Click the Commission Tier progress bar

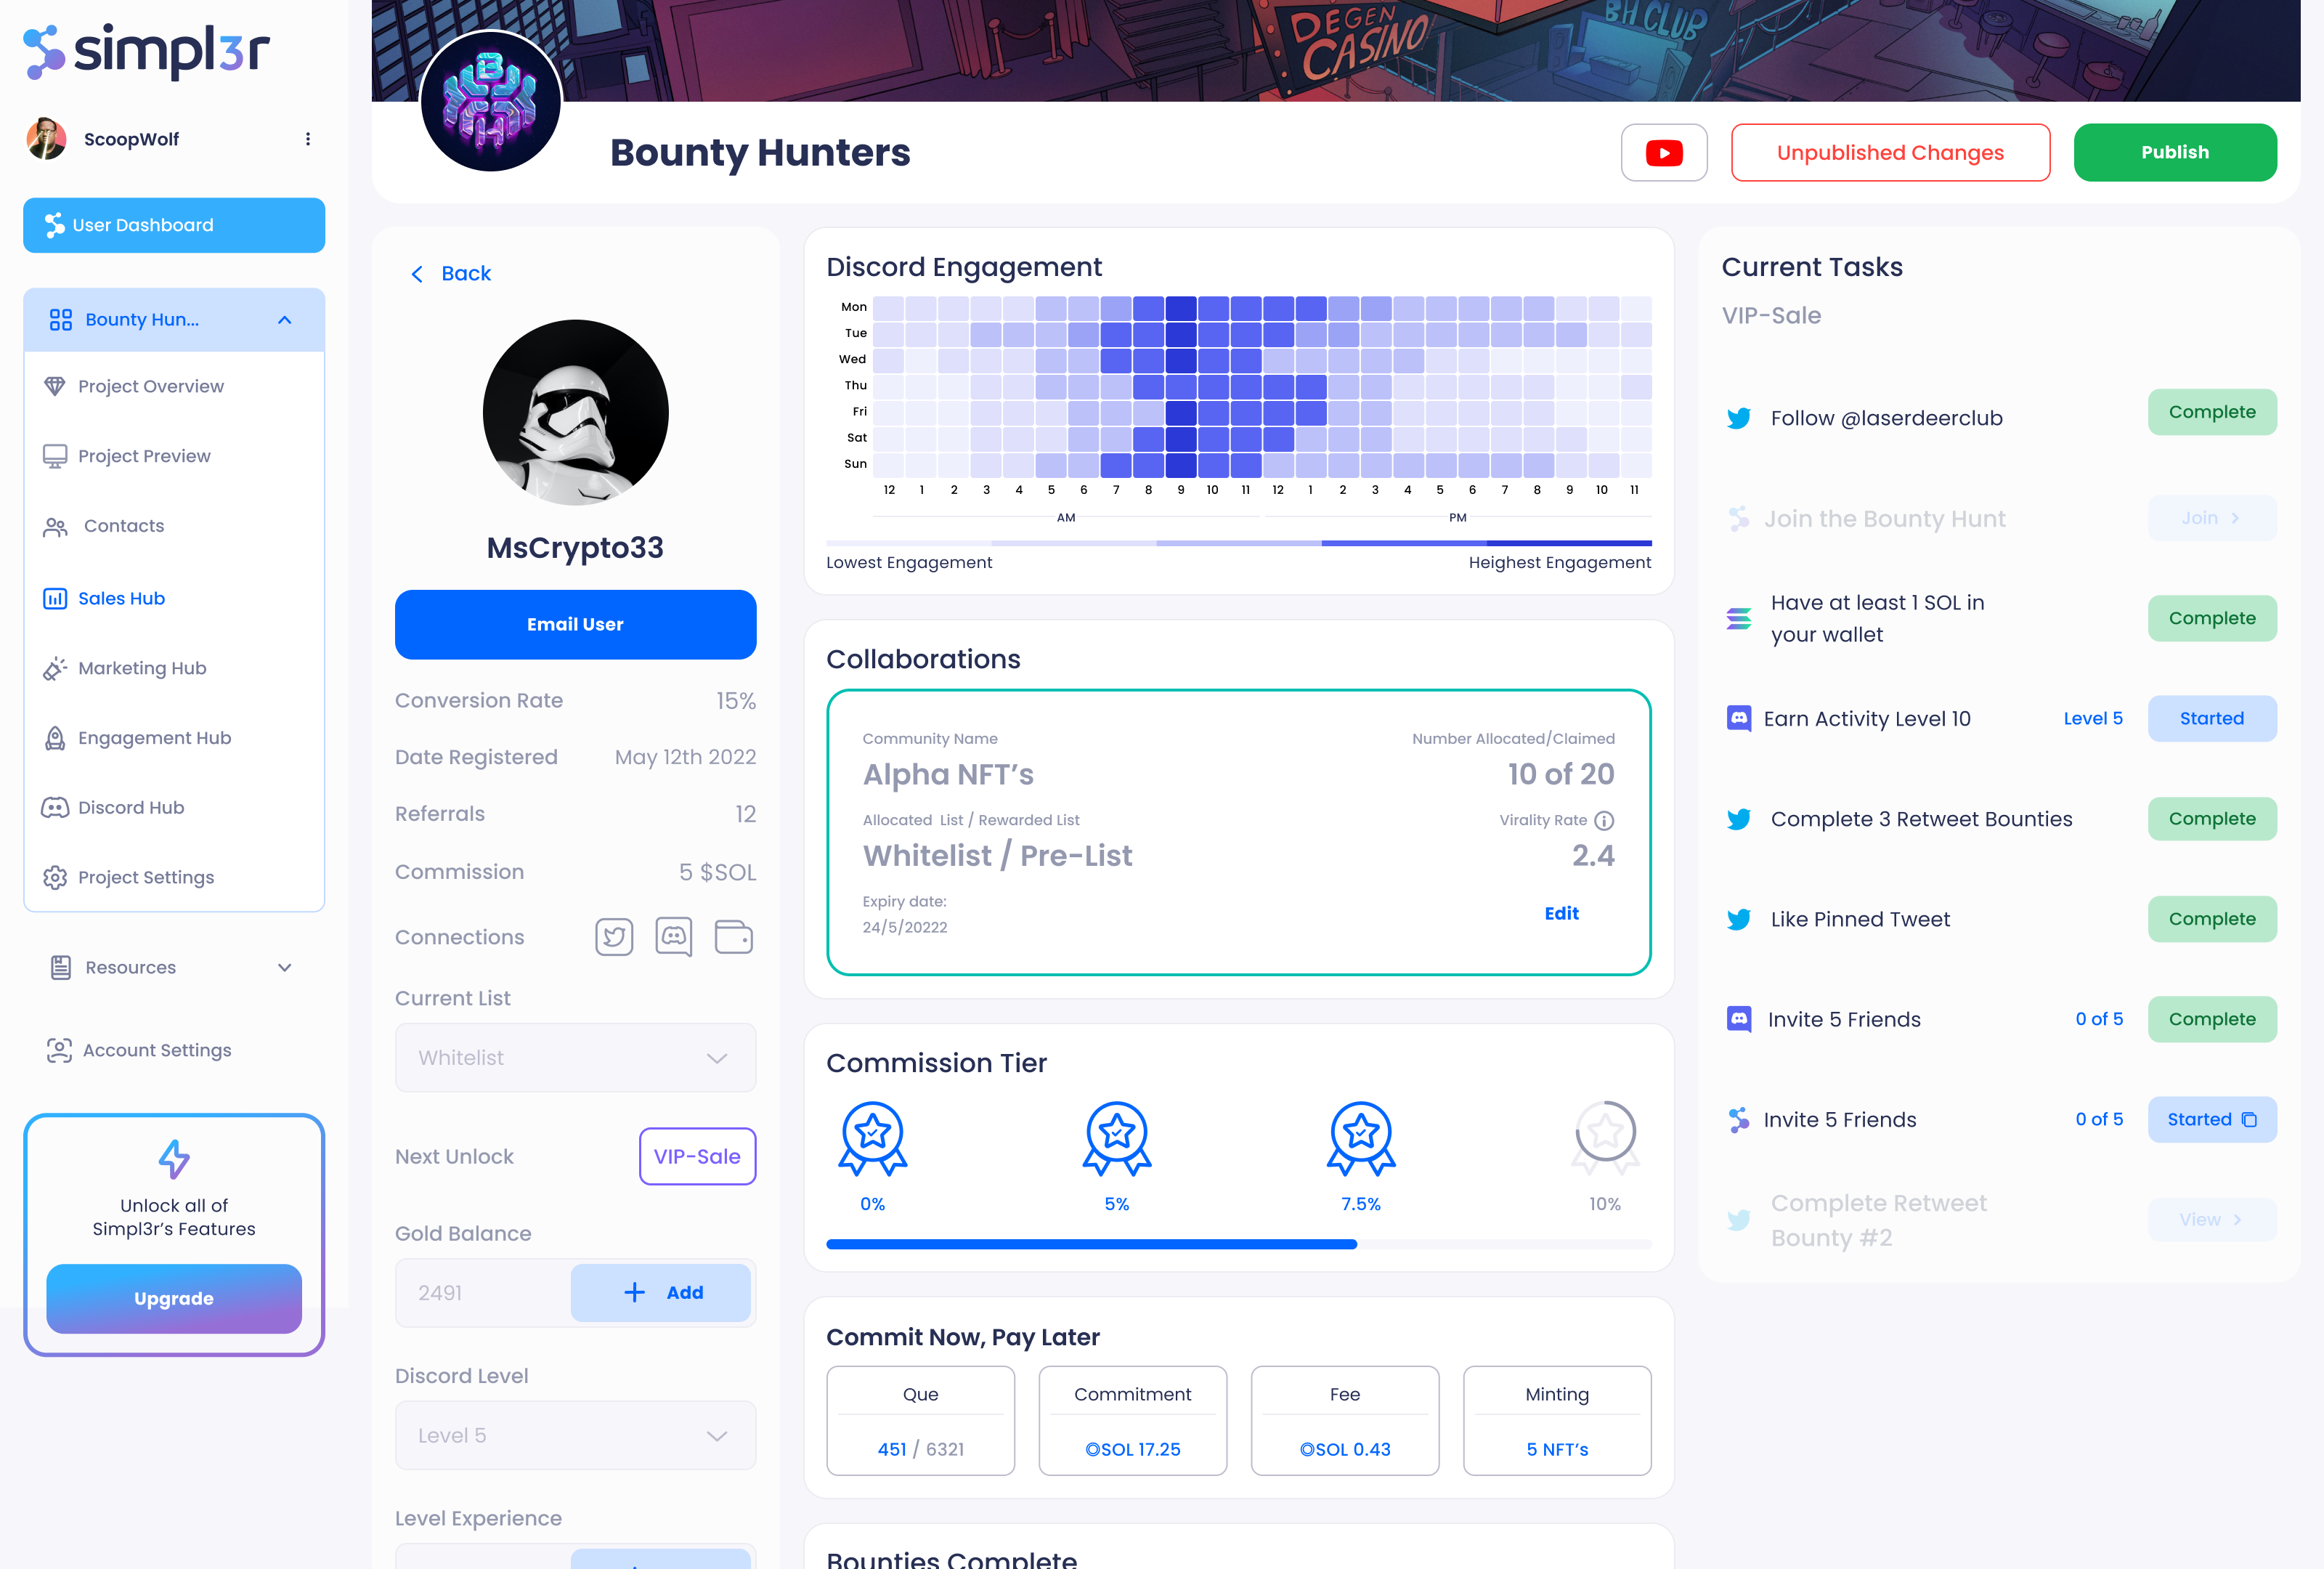[1238, 1244]
